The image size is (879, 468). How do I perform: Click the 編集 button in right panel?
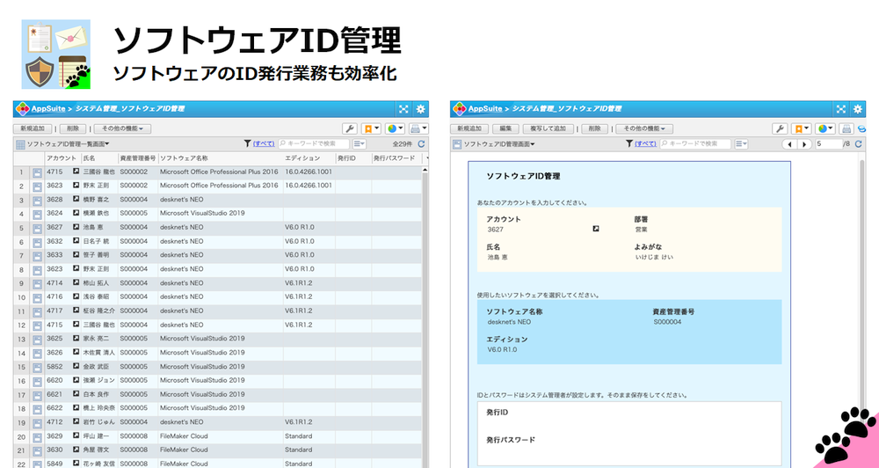point(505,128)
